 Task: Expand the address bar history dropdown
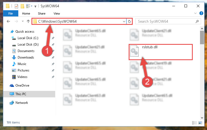click(x=124, y=21)
